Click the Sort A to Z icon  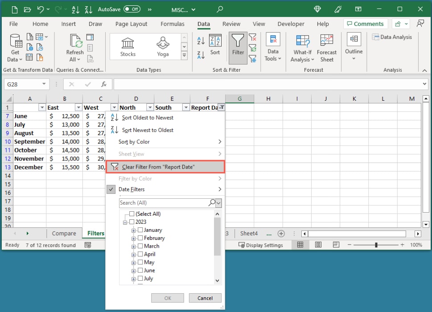201,40
